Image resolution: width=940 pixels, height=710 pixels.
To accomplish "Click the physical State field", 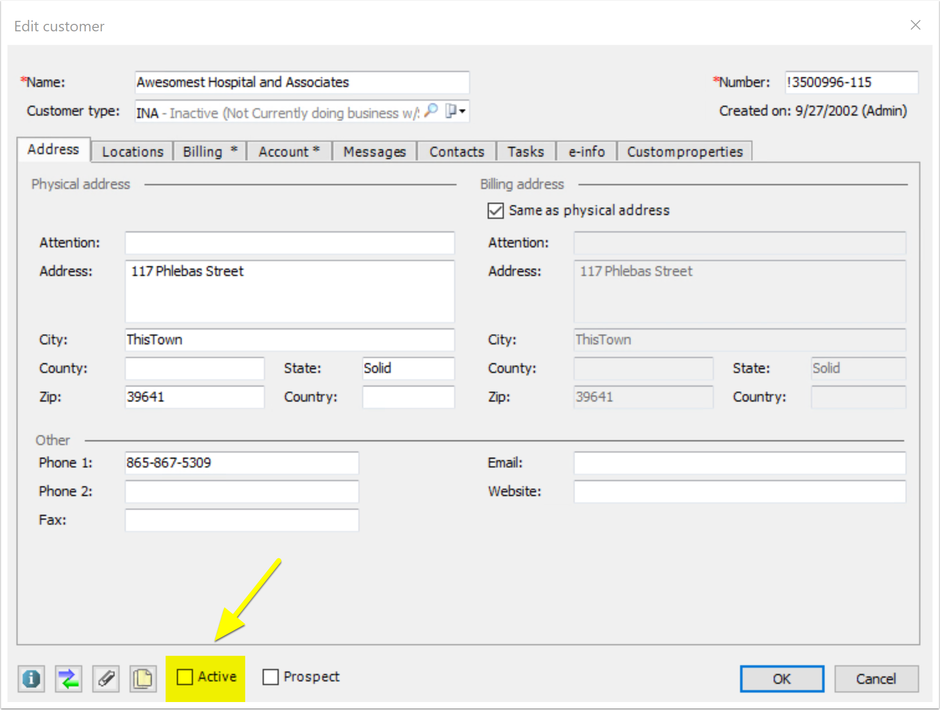I will [408, 368].
